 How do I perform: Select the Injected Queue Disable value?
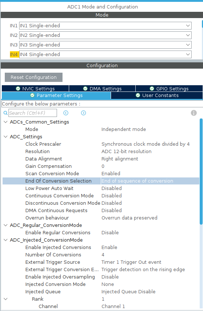tap(128, 292)
